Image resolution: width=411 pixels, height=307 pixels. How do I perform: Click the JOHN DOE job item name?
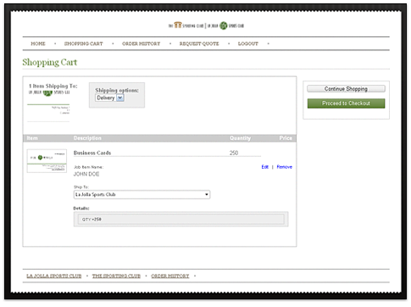point(86,174)
